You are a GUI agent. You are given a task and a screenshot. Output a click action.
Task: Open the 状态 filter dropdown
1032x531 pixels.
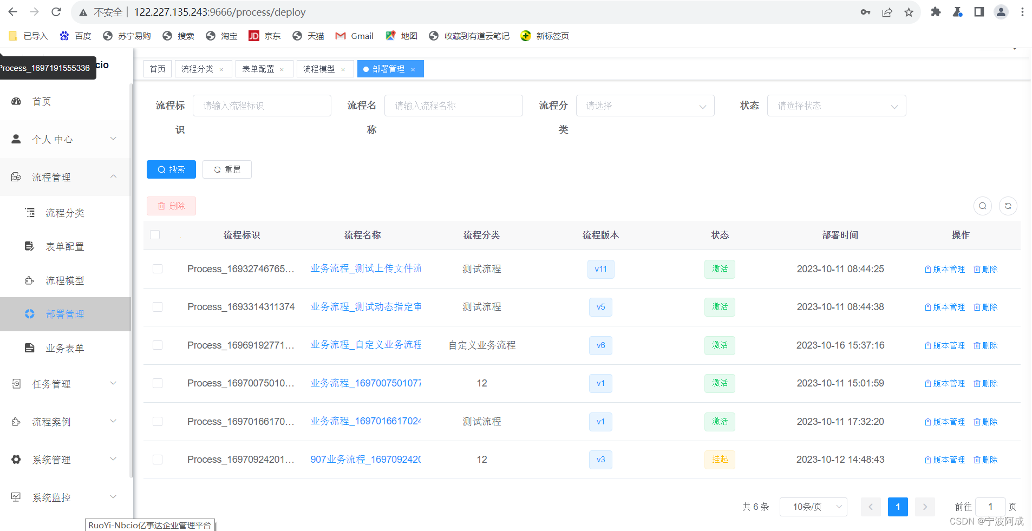[x=837, y=106]
